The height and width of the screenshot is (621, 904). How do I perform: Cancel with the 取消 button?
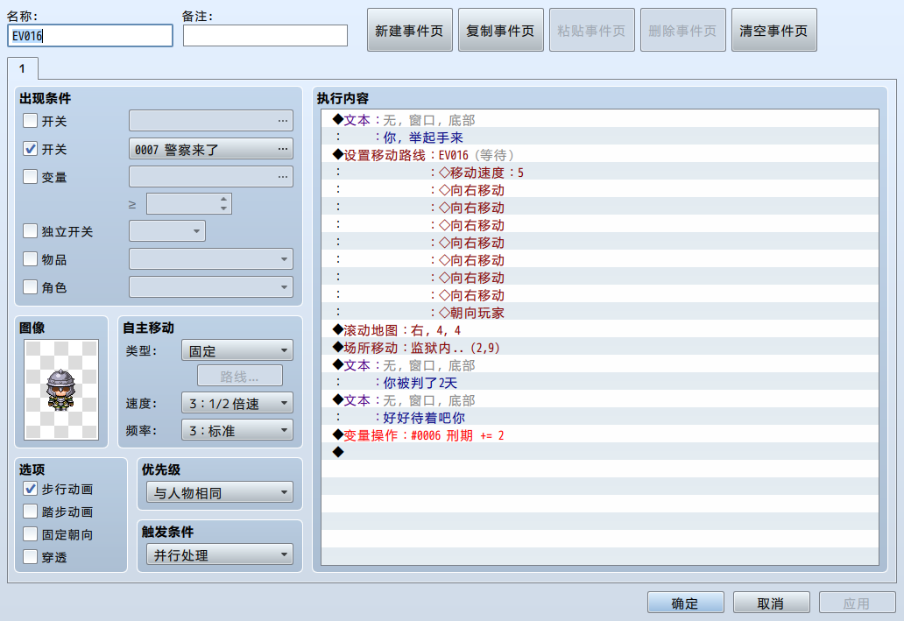772,603
